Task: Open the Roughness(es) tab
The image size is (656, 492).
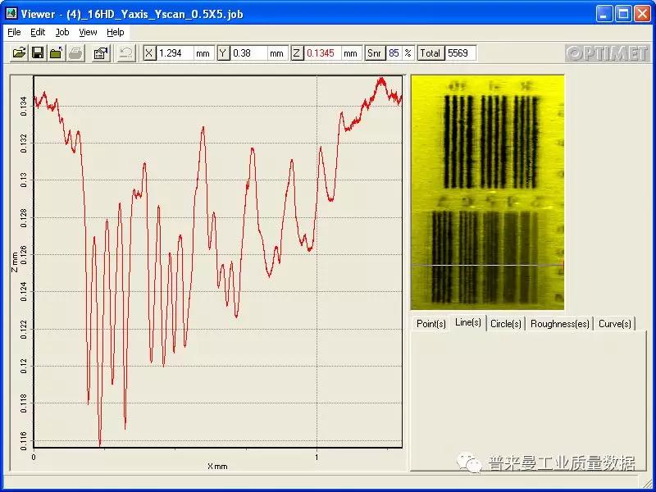Action: pyautogui.click(x=559, y=323)
